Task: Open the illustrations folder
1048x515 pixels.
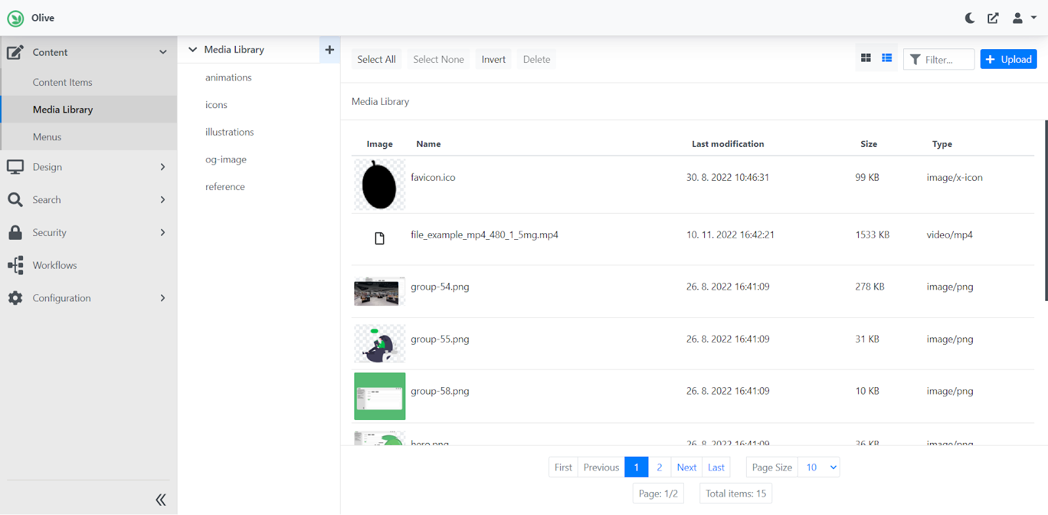Action: tap(229, 132)
